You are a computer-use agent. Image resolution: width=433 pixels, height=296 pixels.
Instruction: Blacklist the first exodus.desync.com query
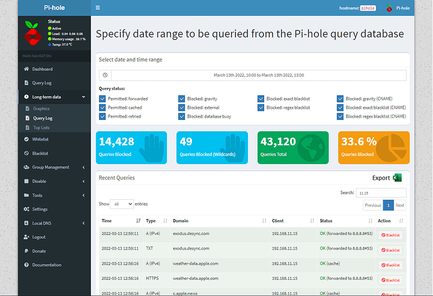[x=390, y=235]
